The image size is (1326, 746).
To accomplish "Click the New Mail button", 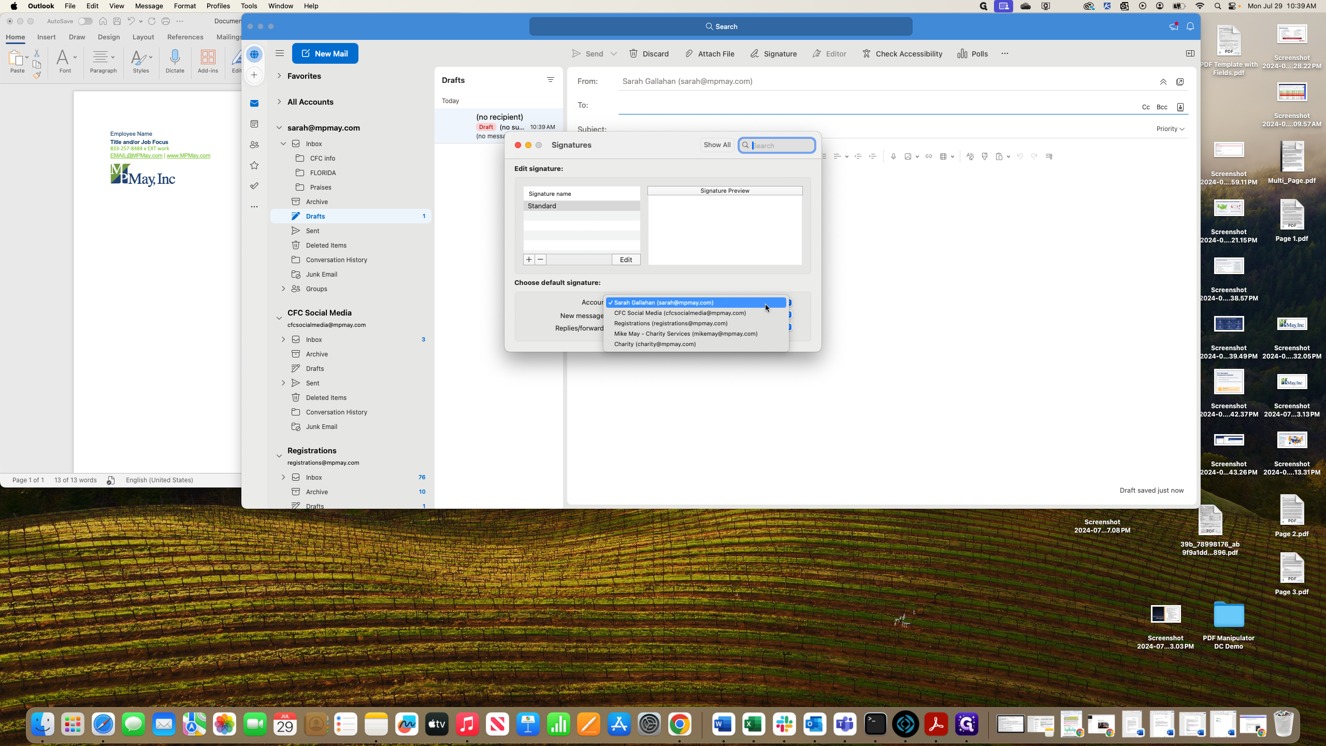I will point(325,53).
